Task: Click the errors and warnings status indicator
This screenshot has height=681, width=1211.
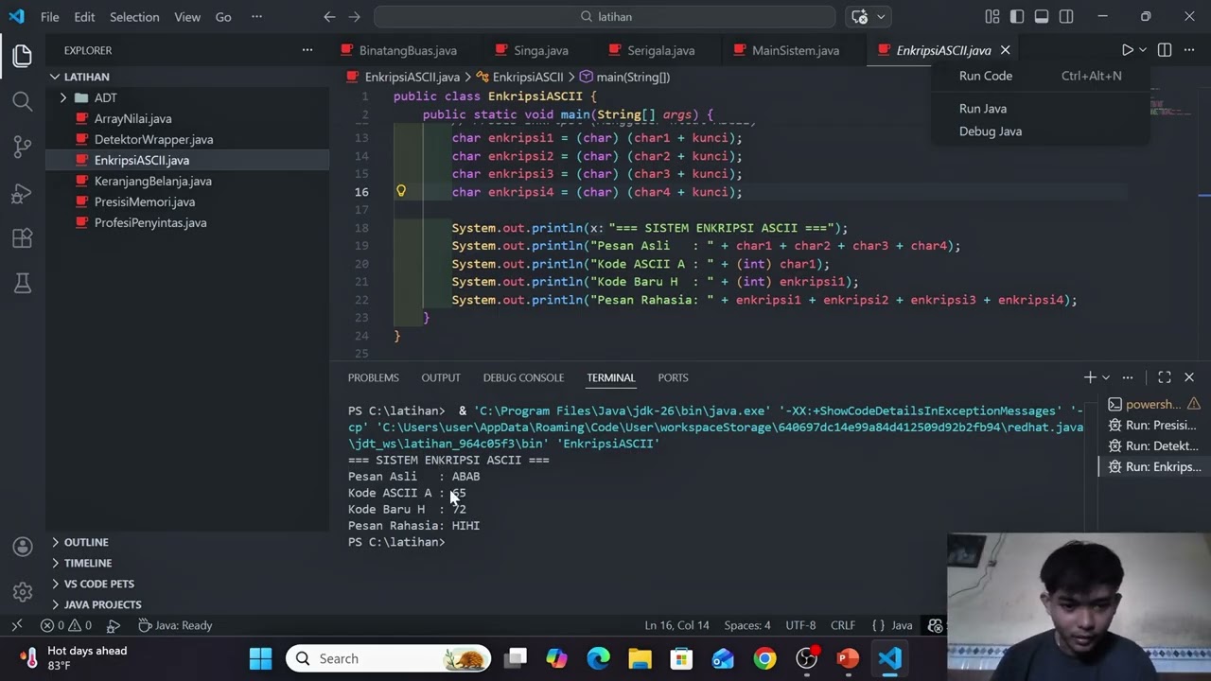Action: (x=66, y=625)
